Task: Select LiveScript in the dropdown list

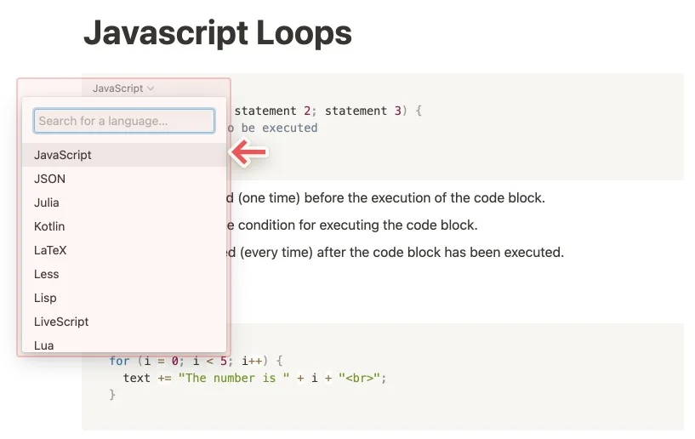Action: (x=61, y=322)
